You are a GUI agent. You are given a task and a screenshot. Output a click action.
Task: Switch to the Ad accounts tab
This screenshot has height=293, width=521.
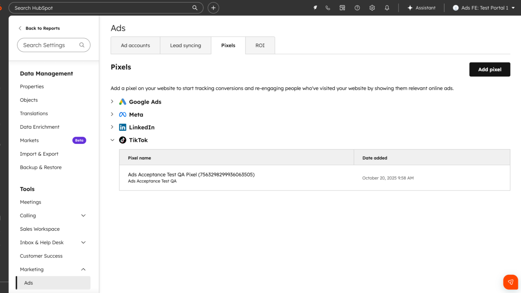tap(135, 45)
